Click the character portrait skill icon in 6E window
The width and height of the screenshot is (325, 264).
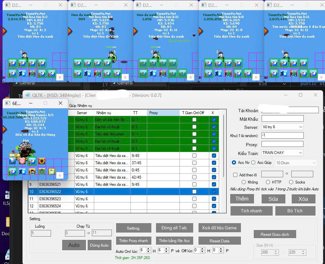pos(32,171)
